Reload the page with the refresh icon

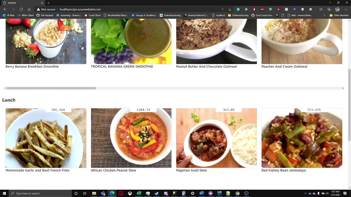21,9
